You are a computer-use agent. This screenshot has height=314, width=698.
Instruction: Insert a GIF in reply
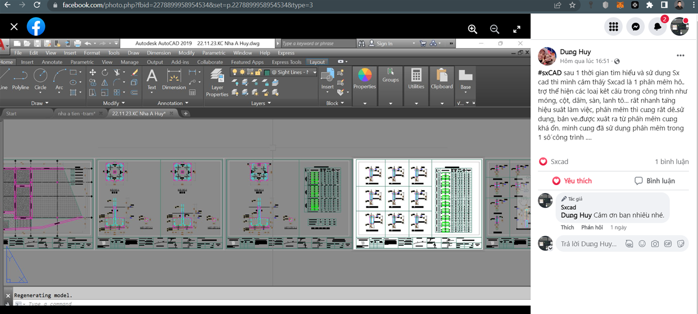tap(668, 244)
